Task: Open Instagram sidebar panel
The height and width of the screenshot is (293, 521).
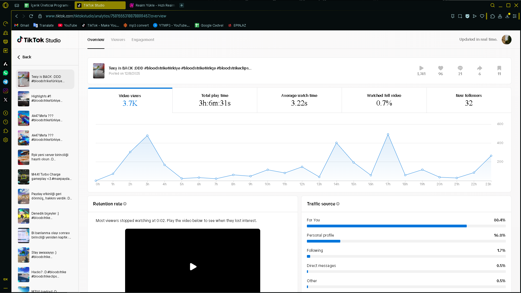Action: click(5, 91)
